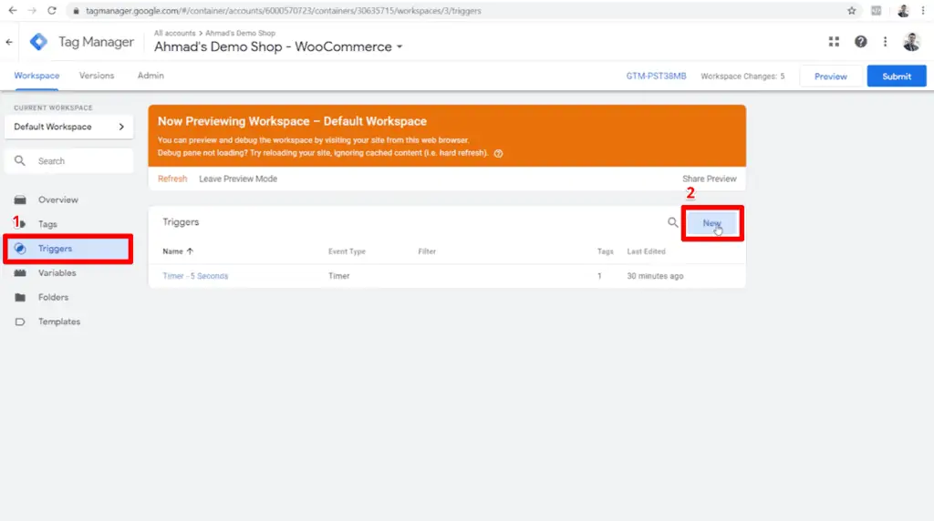Click the browser back arrow

click(13, 11)
